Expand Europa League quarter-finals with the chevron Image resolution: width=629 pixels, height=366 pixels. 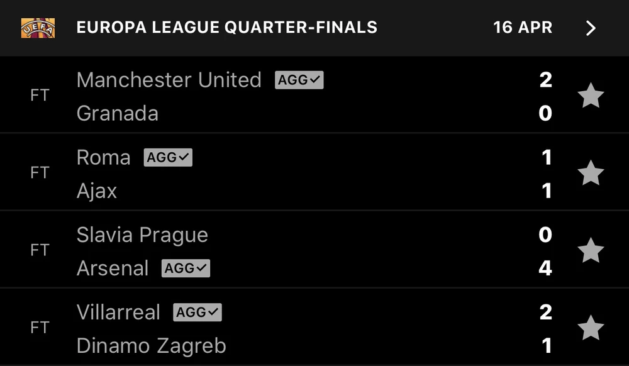(x=590, y=28)
